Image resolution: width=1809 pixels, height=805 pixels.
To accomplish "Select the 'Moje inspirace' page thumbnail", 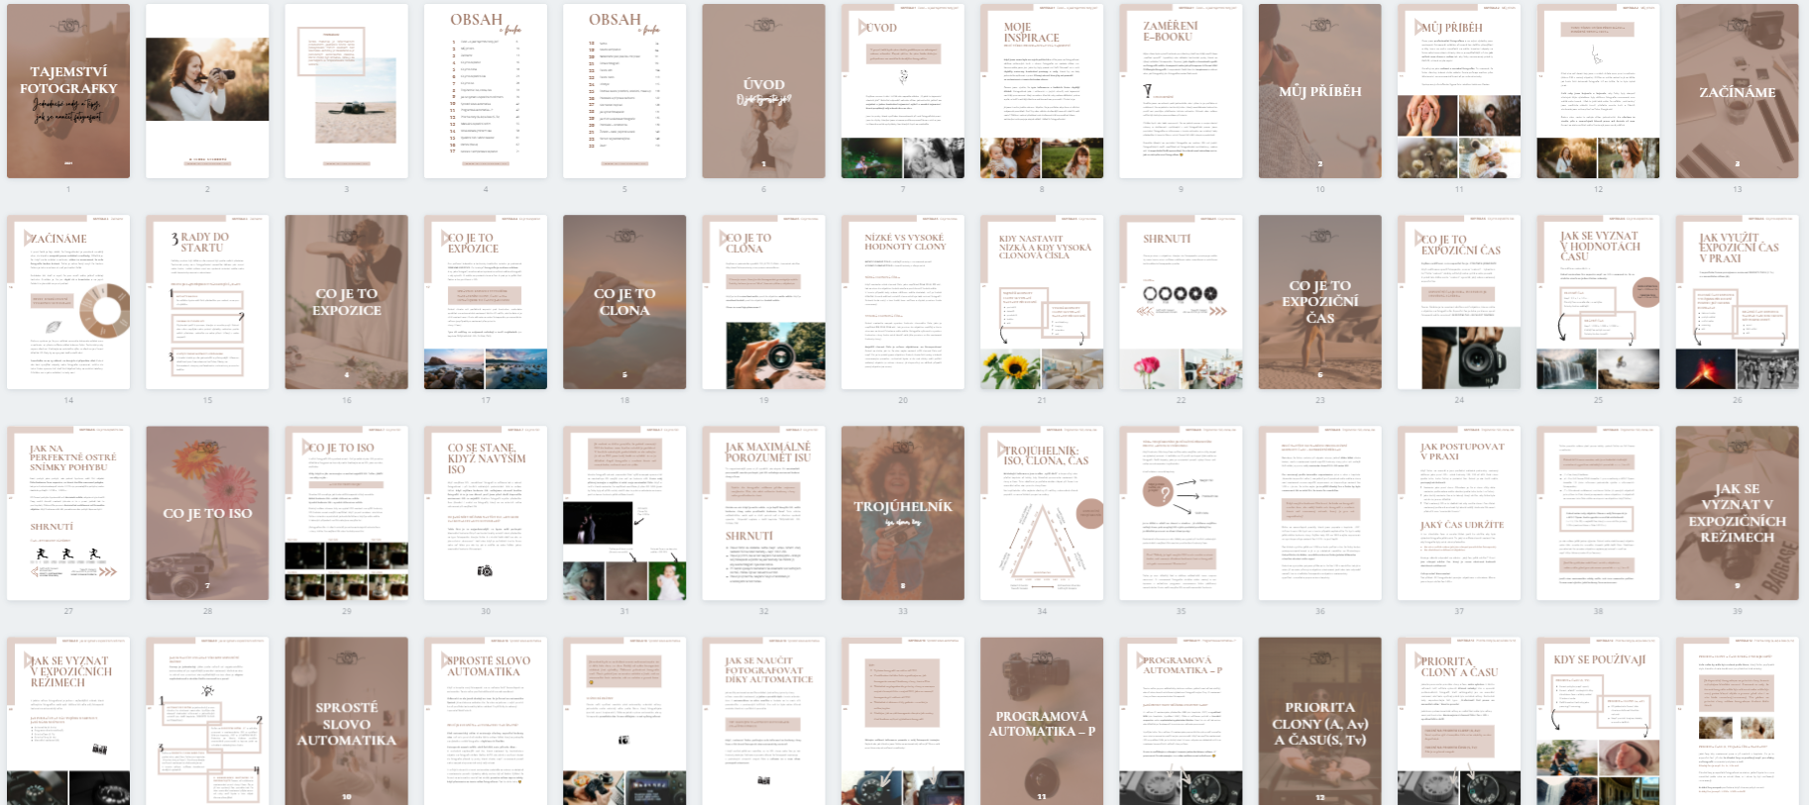I will [1042, 91].
